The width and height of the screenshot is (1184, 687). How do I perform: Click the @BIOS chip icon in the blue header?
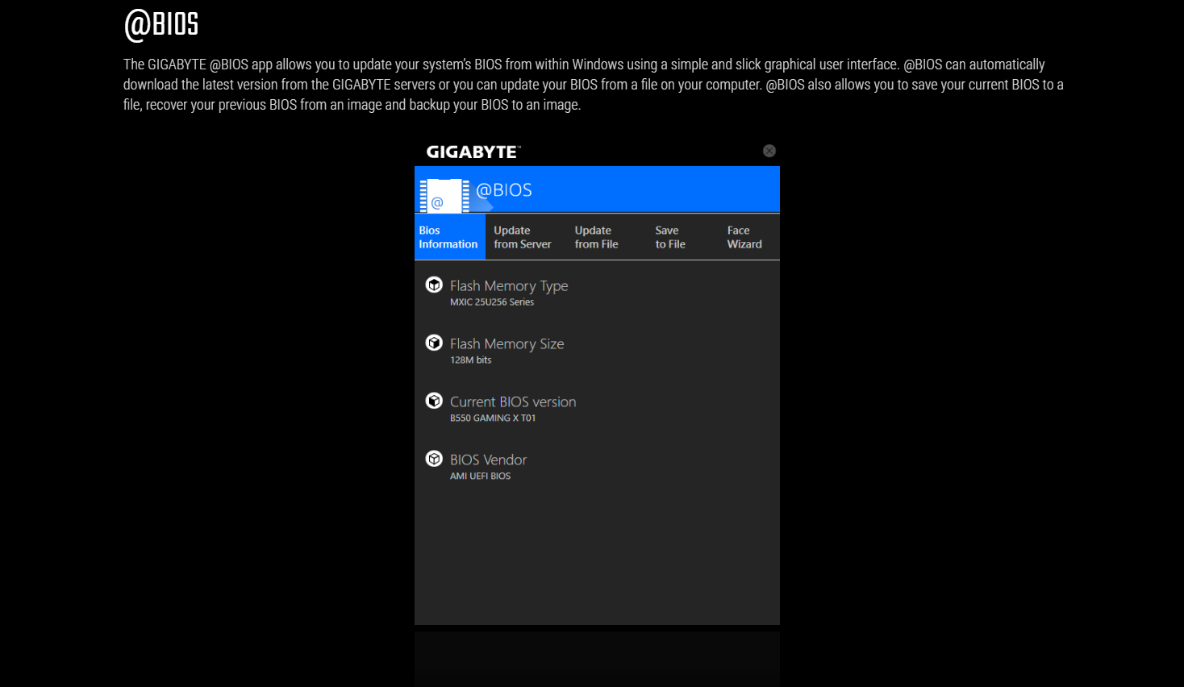coord(444,196)
